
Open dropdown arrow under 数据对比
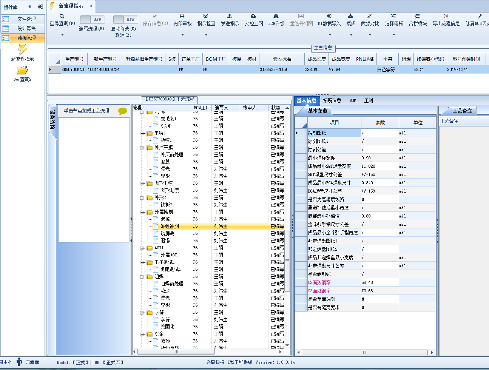[370, 35]
